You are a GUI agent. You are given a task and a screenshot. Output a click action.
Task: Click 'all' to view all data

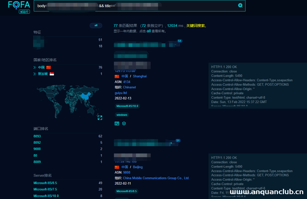tap(148, 31)
